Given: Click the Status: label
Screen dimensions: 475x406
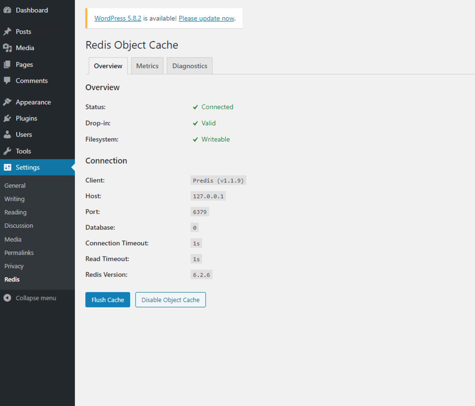Looking at the screenshot, I should [95, 107].
